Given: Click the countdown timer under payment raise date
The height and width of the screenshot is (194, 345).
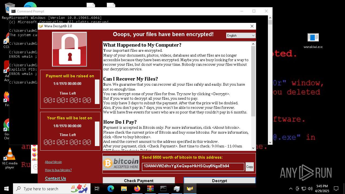Looking at the screenshot, I should [x=67, y=100].
